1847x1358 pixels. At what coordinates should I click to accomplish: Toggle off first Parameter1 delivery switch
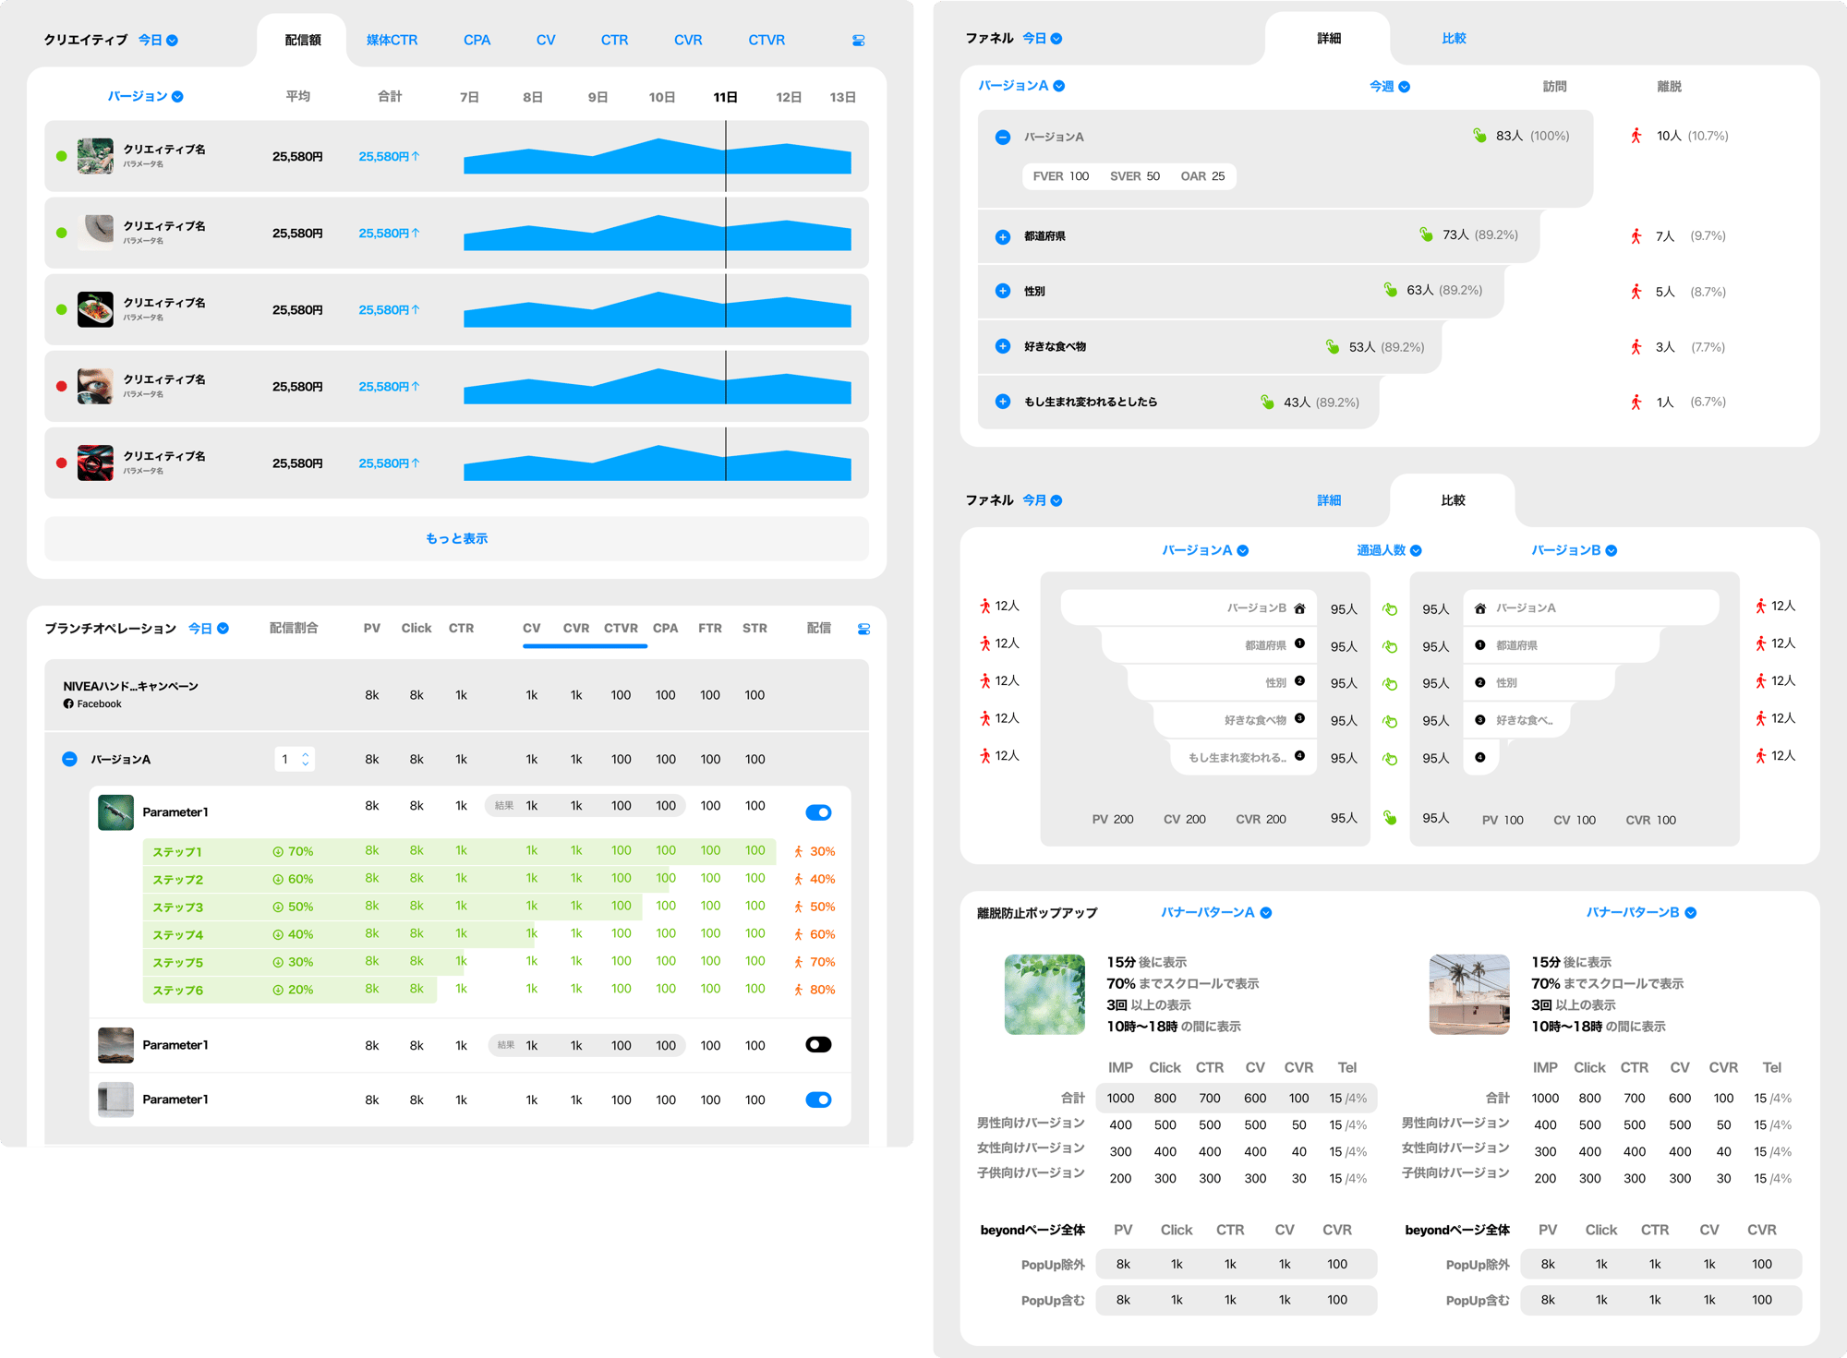click(x=818, y=812)
